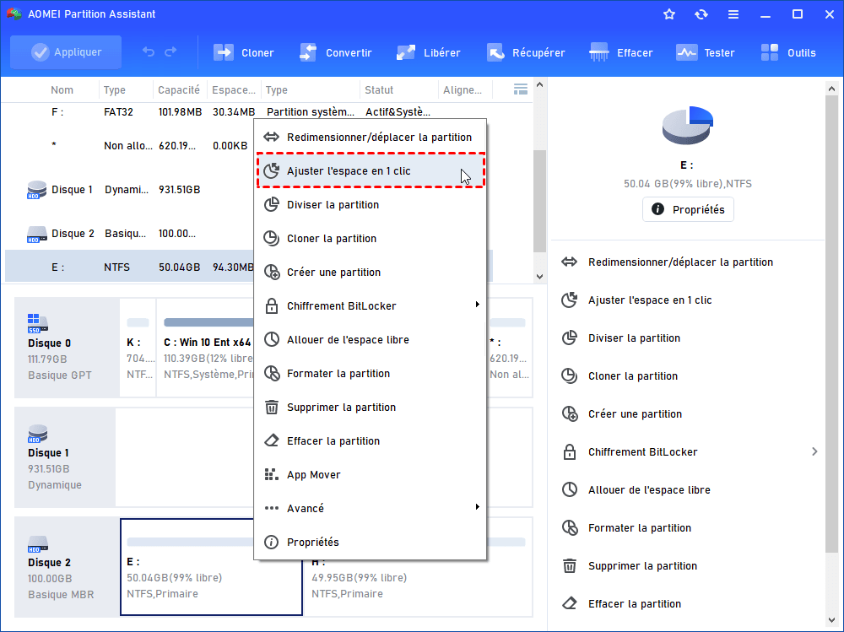
Task: Click the Appliquer button
Action: pos(66,52)
